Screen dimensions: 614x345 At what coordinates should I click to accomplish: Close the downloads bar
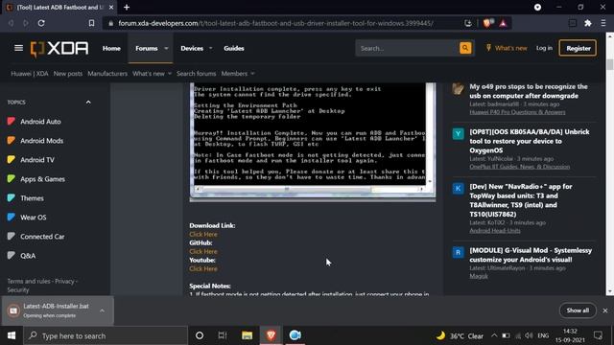tap(605, 310)
